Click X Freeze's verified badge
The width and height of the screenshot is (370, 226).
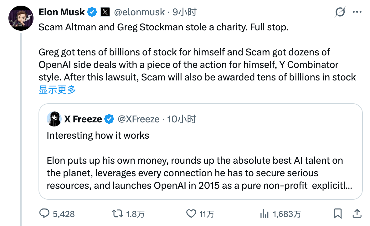coord(109,119)
